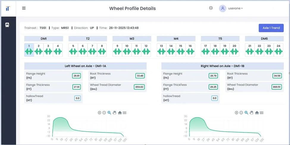Click the app logo in top-left corner
290x145 pixels.
(8, 8)
